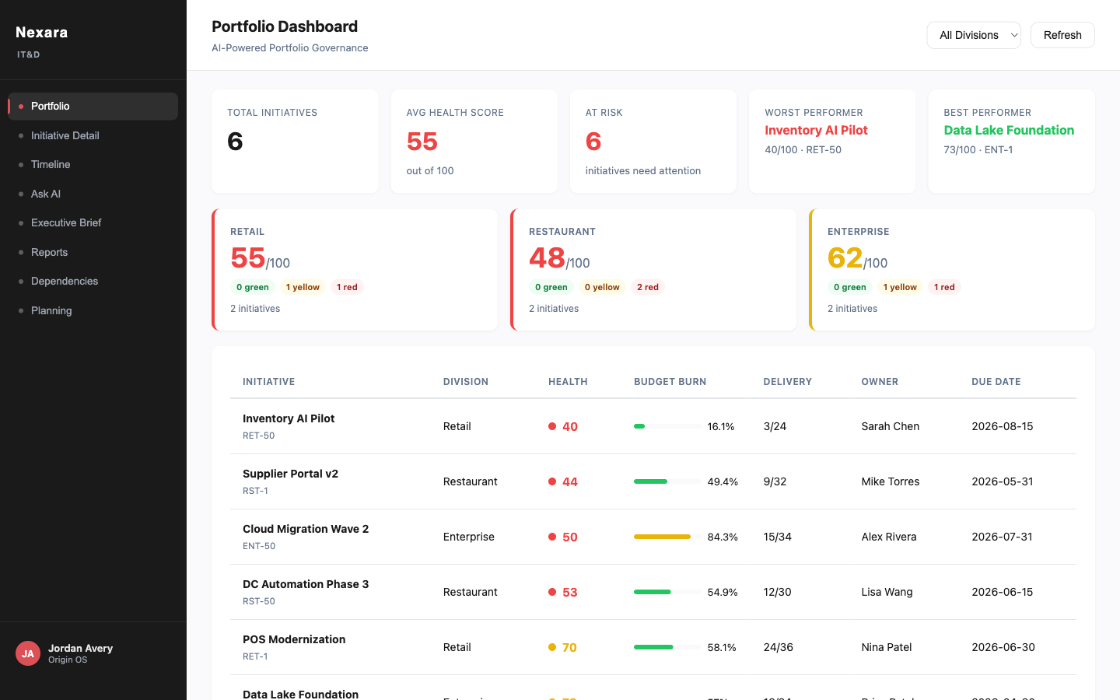The width and height of the screenshot is (1120, 700).
Task: Click the 2 red badge in Restaurant card
Action: (648, 287)
